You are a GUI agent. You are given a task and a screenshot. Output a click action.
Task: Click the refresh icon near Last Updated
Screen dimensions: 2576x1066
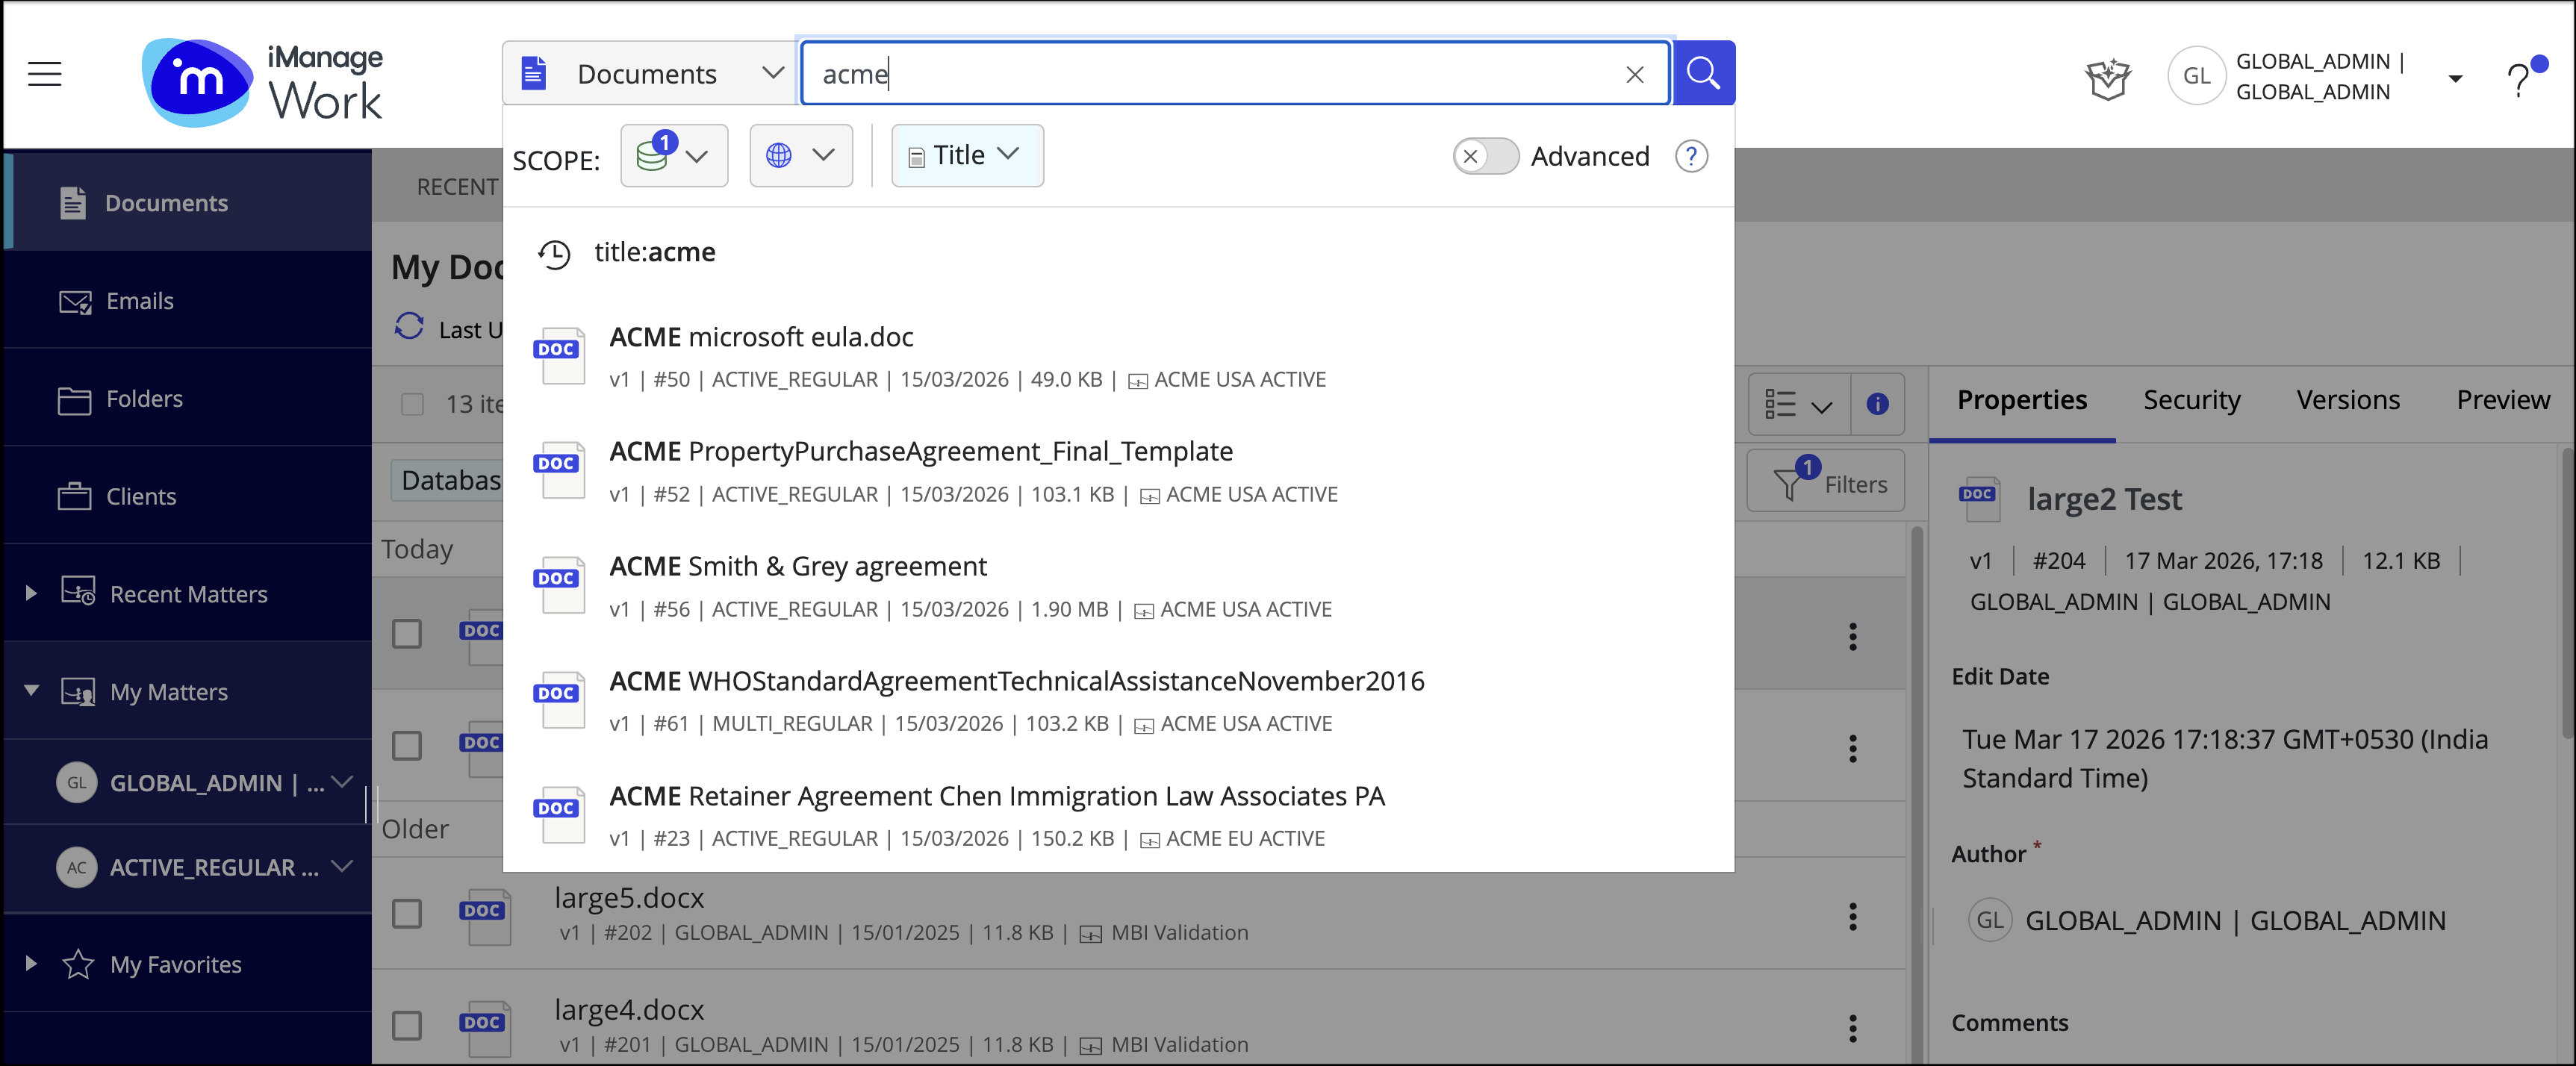(x=409, y=327)
